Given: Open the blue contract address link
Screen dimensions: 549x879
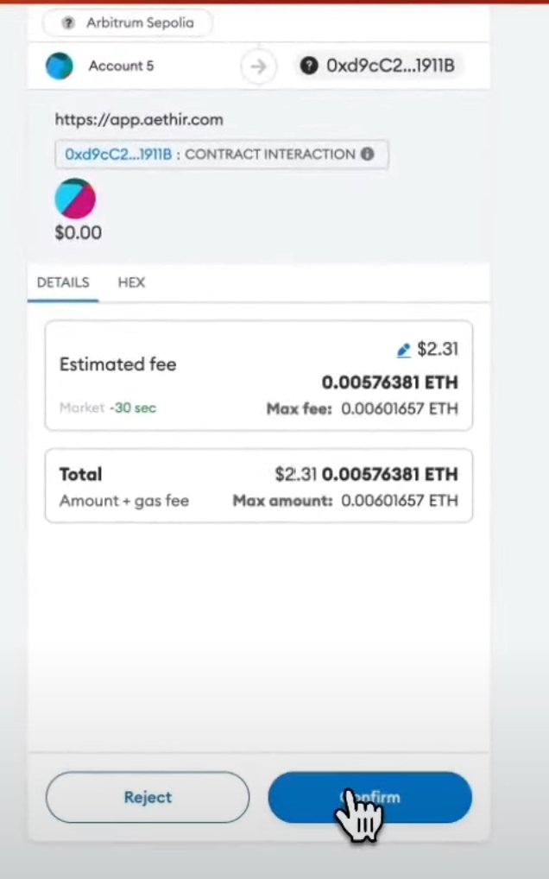Looking at the screenshot, I should 119,155.
